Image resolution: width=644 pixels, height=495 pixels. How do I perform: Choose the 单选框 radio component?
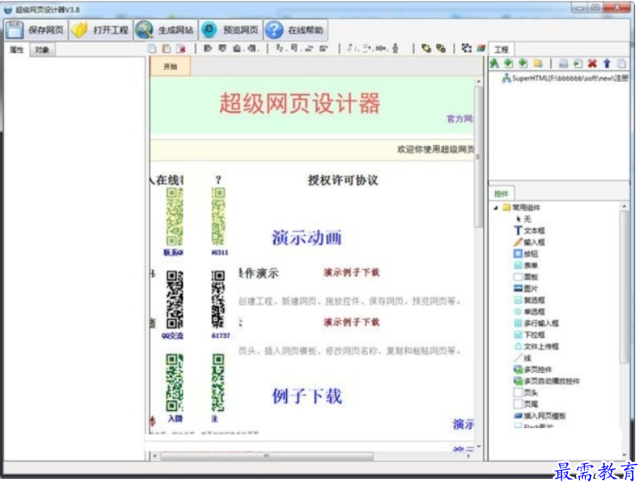click(529, 311)
